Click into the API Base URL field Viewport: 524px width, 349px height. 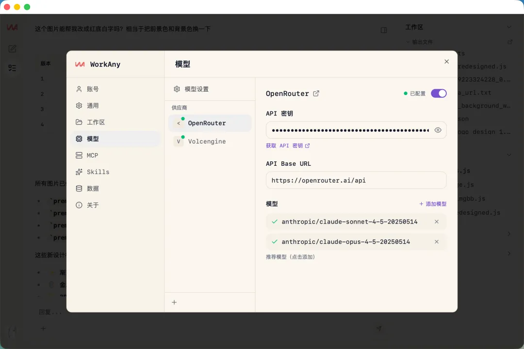pyautogui.click(x=356, y=180)
